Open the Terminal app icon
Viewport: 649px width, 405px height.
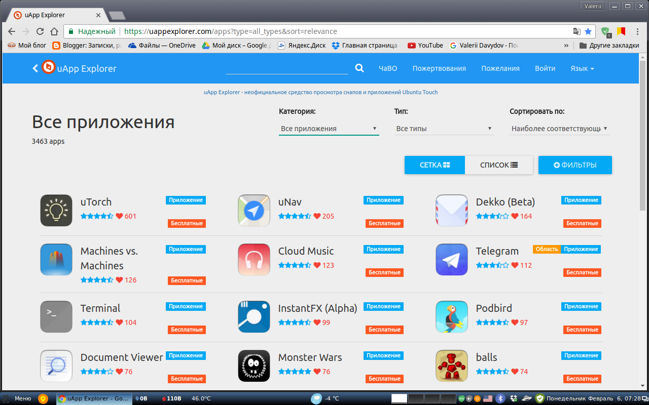(x=56, y=316)
